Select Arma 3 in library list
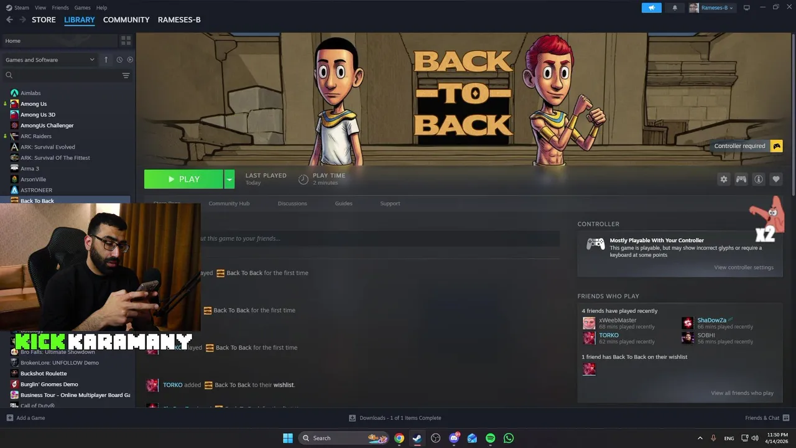The image size is (796, 448). 30,169
